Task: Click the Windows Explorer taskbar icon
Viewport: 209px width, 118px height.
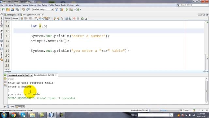Action: [x=32, y=115]
